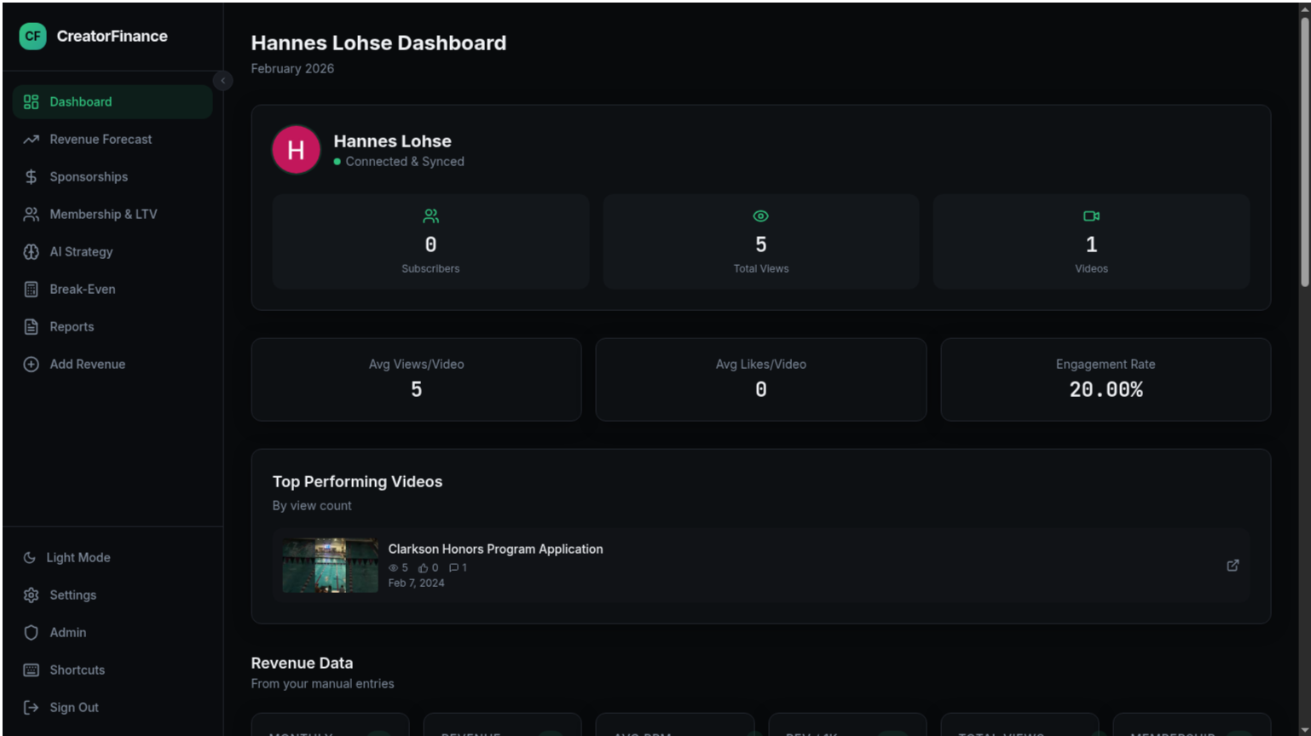This screenshot has width=1311, height=736.
Task: Click the Shortcuts keyboard icon
Action: [31, 670]
